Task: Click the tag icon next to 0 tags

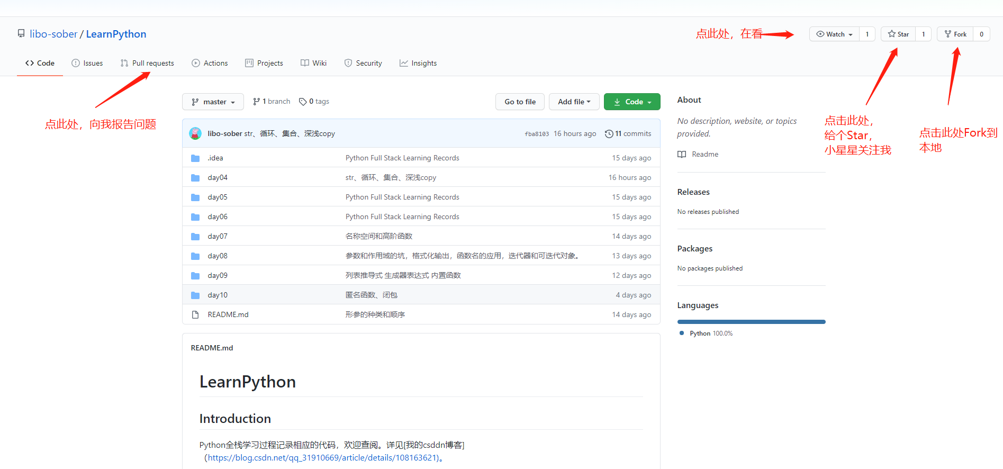Action: coord(303,102)
